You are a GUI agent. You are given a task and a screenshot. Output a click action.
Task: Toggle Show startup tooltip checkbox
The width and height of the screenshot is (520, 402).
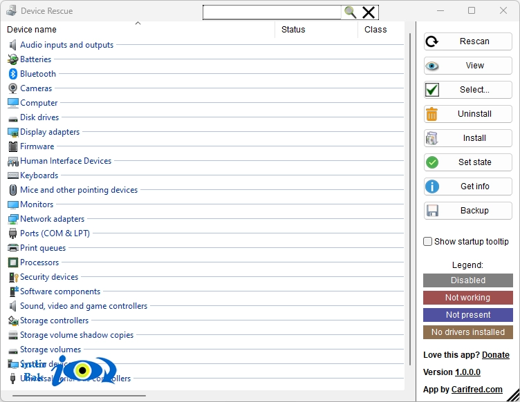point(428,241)
